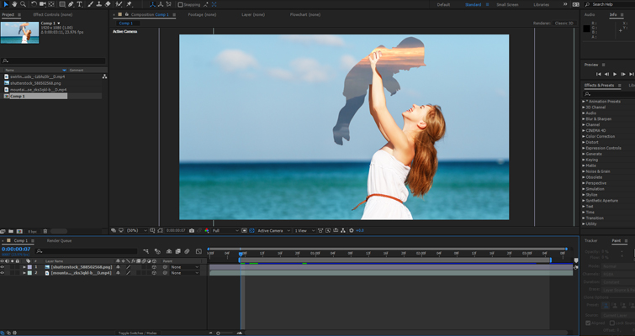Jump to first frame in Preview panel
This screenshot has height=336, width=635.
click(599, 74)
